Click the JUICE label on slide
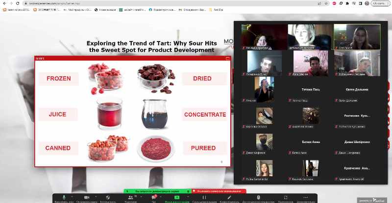This screenshot has width=392, height=203. 57,114
